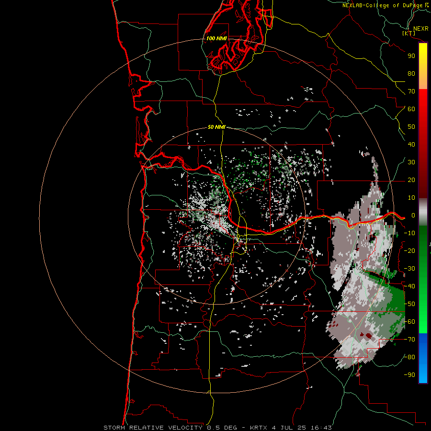Click the -60 value on velocity scale

tap(409, 322)
